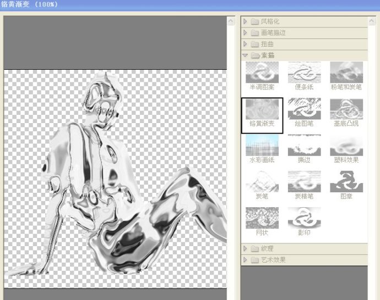Apply the 塑料效果 filter
380x300 pixels.
point(346,146)
